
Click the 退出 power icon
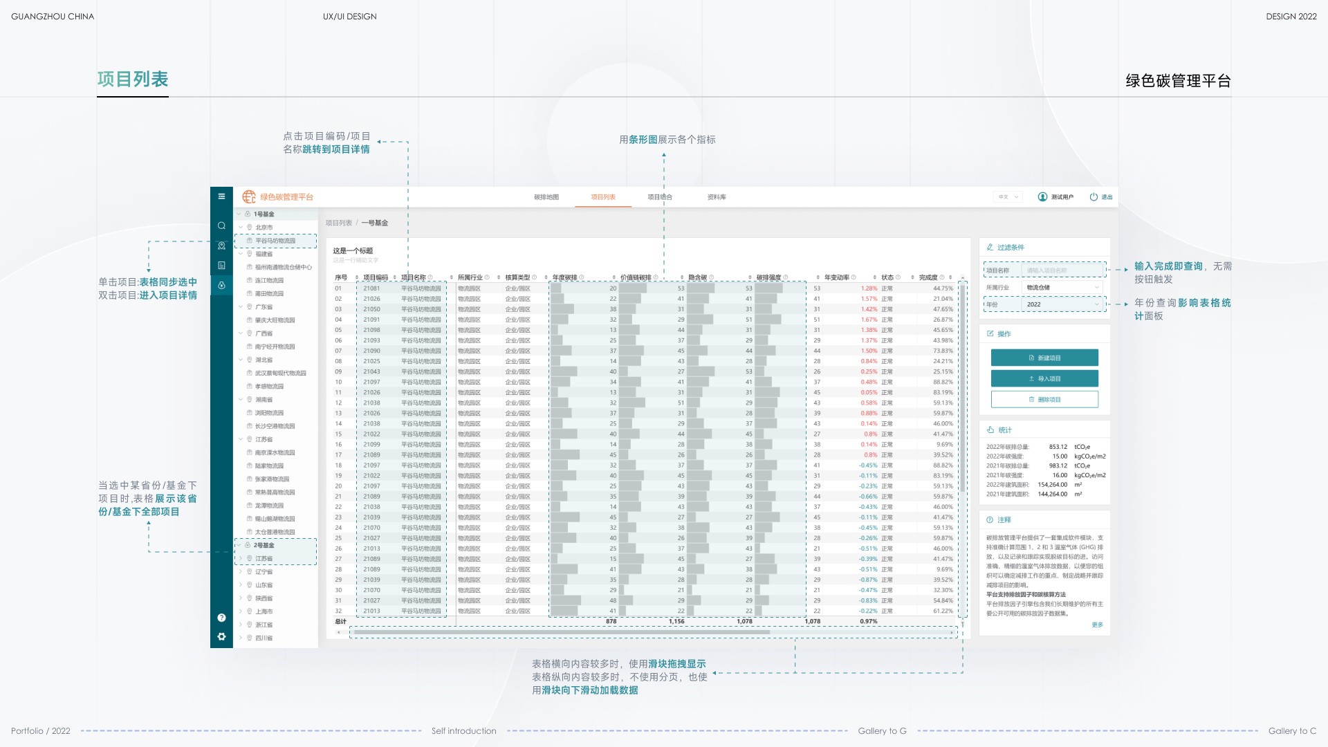tap(1094, 197)
